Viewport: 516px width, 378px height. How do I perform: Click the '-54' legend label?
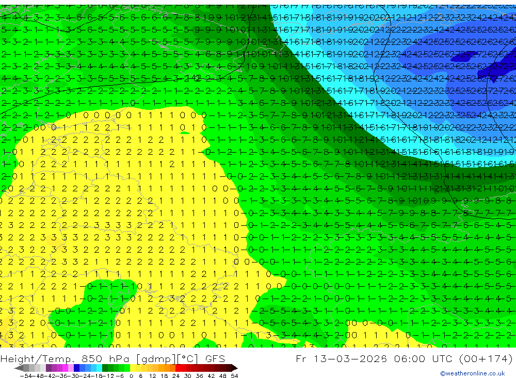(x=26, y=376)
